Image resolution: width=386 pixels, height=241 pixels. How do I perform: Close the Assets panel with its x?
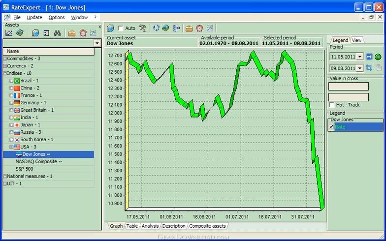click(99, 27)
